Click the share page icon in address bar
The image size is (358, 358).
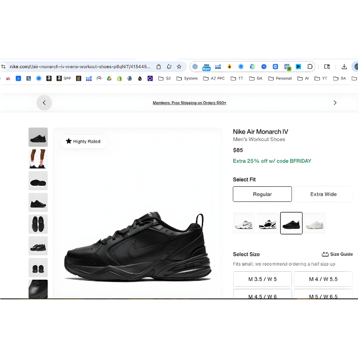(x=158, y=67)
